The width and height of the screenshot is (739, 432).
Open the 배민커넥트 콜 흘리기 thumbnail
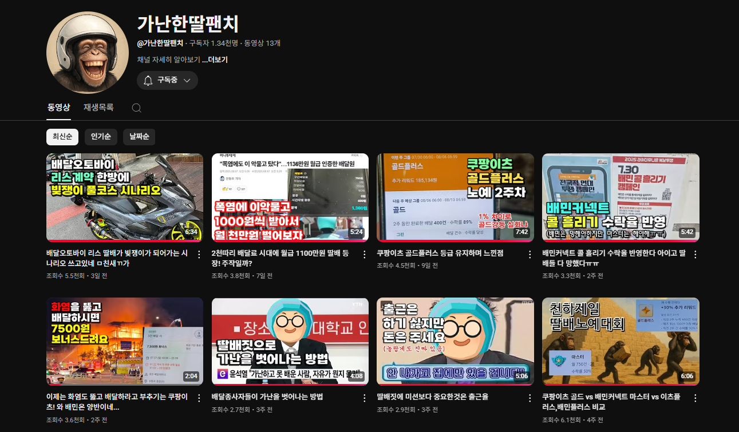(621, 197)
